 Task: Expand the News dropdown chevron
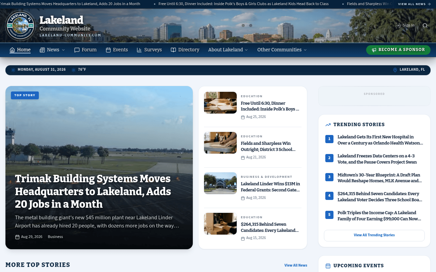click(63, 50)
